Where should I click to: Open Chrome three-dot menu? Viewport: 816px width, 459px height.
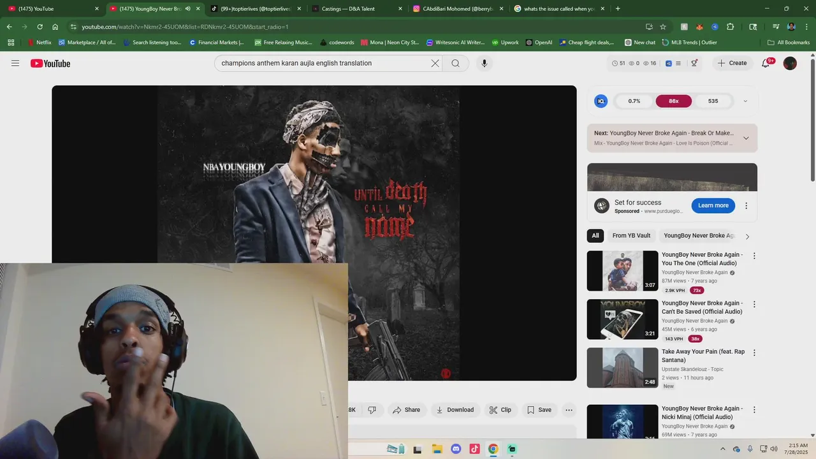806,27
